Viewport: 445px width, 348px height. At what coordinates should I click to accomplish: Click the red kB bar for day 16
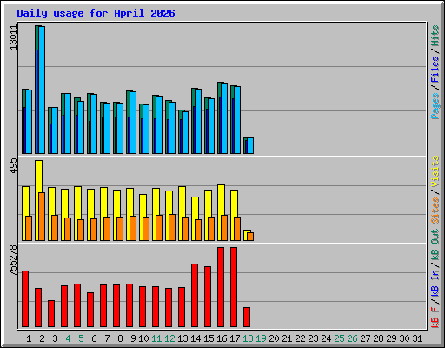coord(221,287)
